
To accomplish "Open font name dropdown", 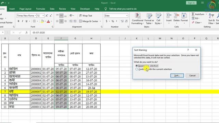I will pos(35,16).
